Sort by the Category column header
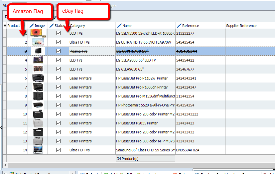Viewport: 275px width, 174px height. click(92, 26)
